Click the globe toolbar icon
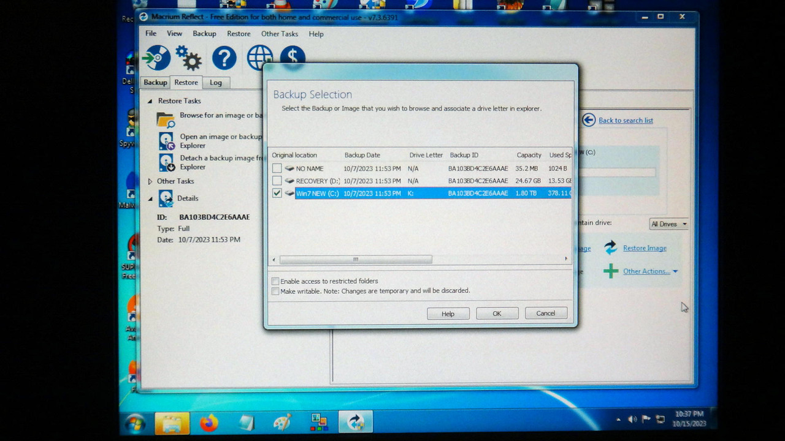 coord(259,58)
